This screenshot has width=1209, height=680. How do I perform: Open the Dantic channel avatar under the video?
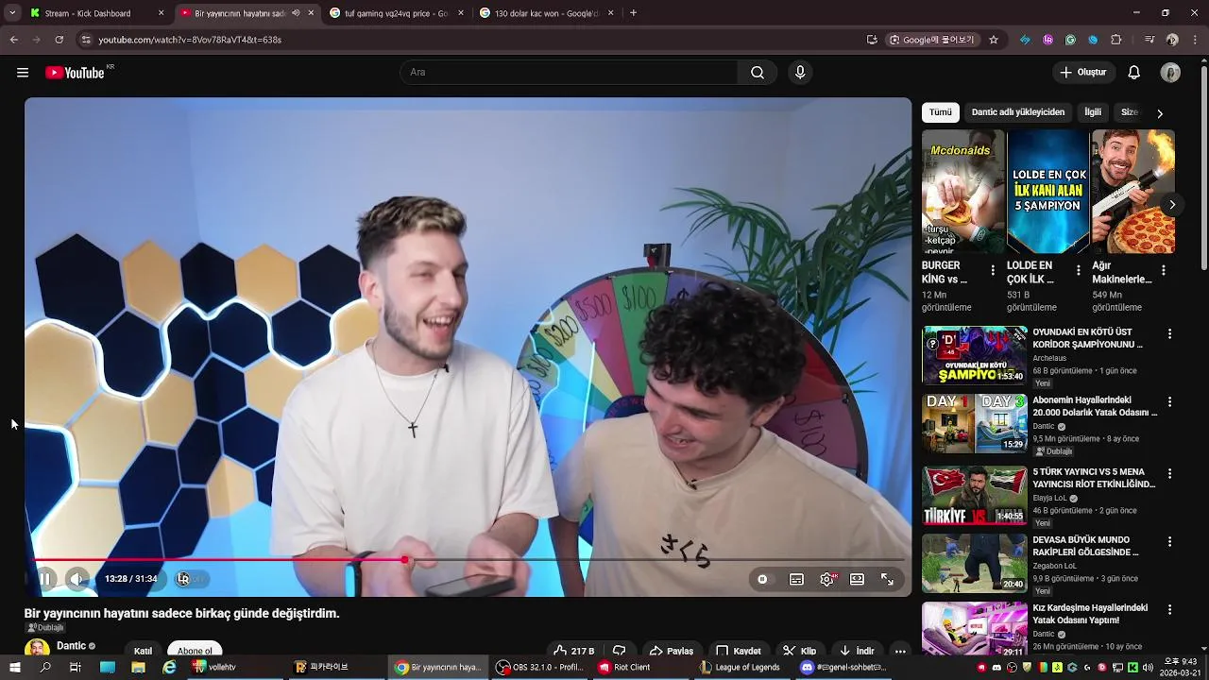(37, 649)
